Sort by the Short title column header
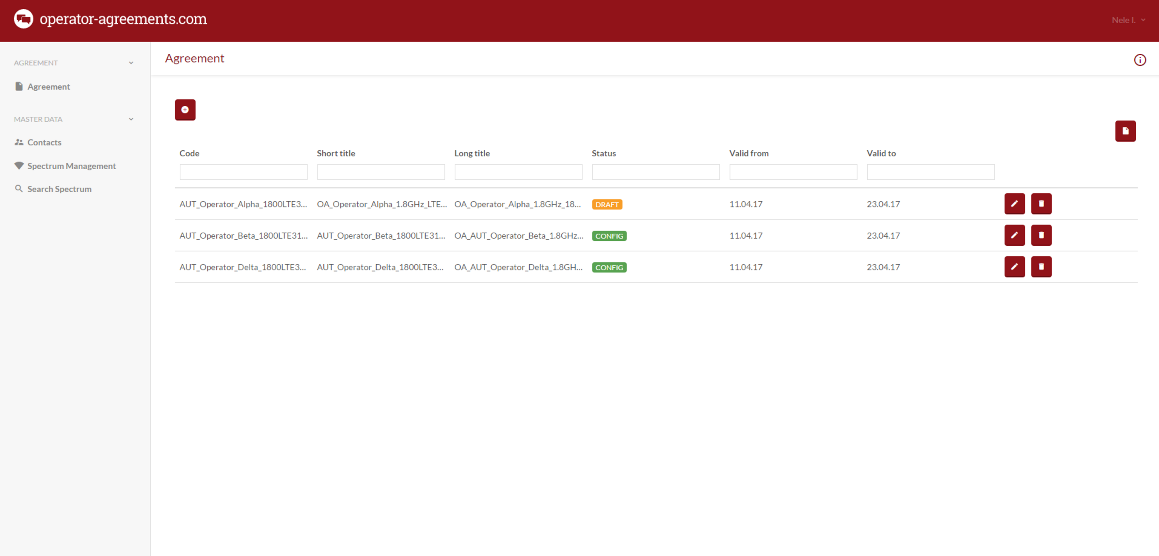Viewport: 1159px width, 556px height. pyautogui.click(x=336, y=153)
